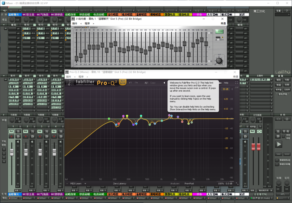The height and width of the screenshot is (203, 292).
Task: Expand the 均衡器 section arrow on left
Action: tap(3, 115)
